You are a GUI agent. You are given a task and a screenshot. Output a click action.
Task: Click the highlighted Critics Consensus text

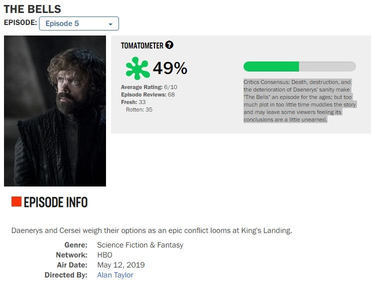point(299,100)
